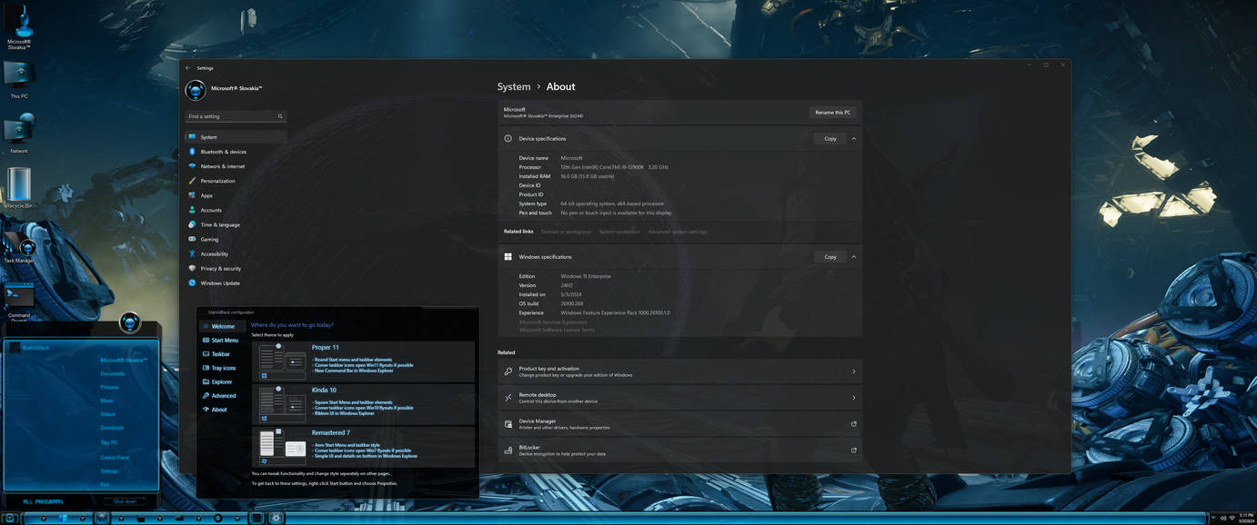Viewport: 1257px width, 525px height.
Task: Click the taskbar clock
Action: pyautogui.click(x=1246, y=518)
